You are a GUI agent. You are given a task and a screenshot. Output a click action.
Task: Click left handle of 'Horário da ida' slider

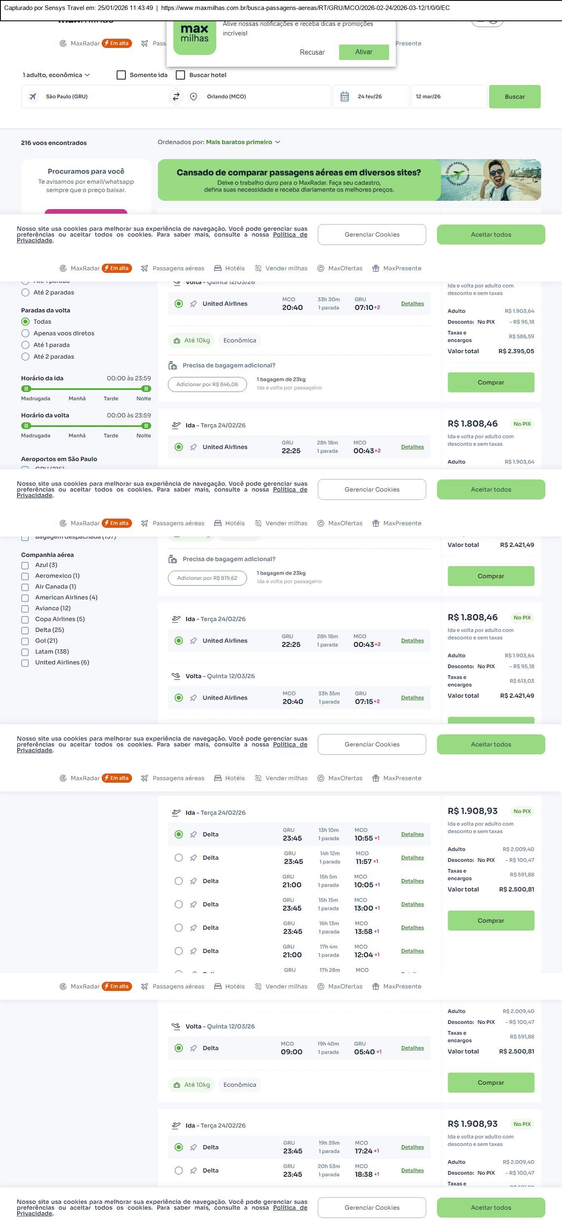coord(26,389)
